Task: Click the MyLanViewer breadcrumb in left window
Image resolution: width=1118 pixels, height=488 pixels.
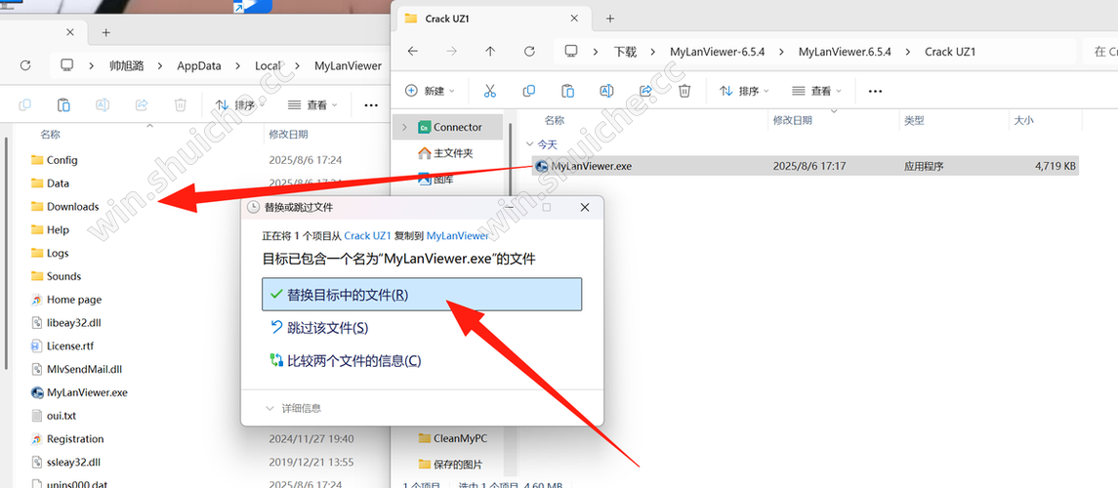Action: coord(348,65)
